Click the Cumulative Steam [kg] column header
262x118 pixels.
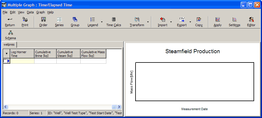click(x=69, y=54)
